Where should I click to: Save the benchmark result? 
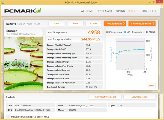(75, 23)
